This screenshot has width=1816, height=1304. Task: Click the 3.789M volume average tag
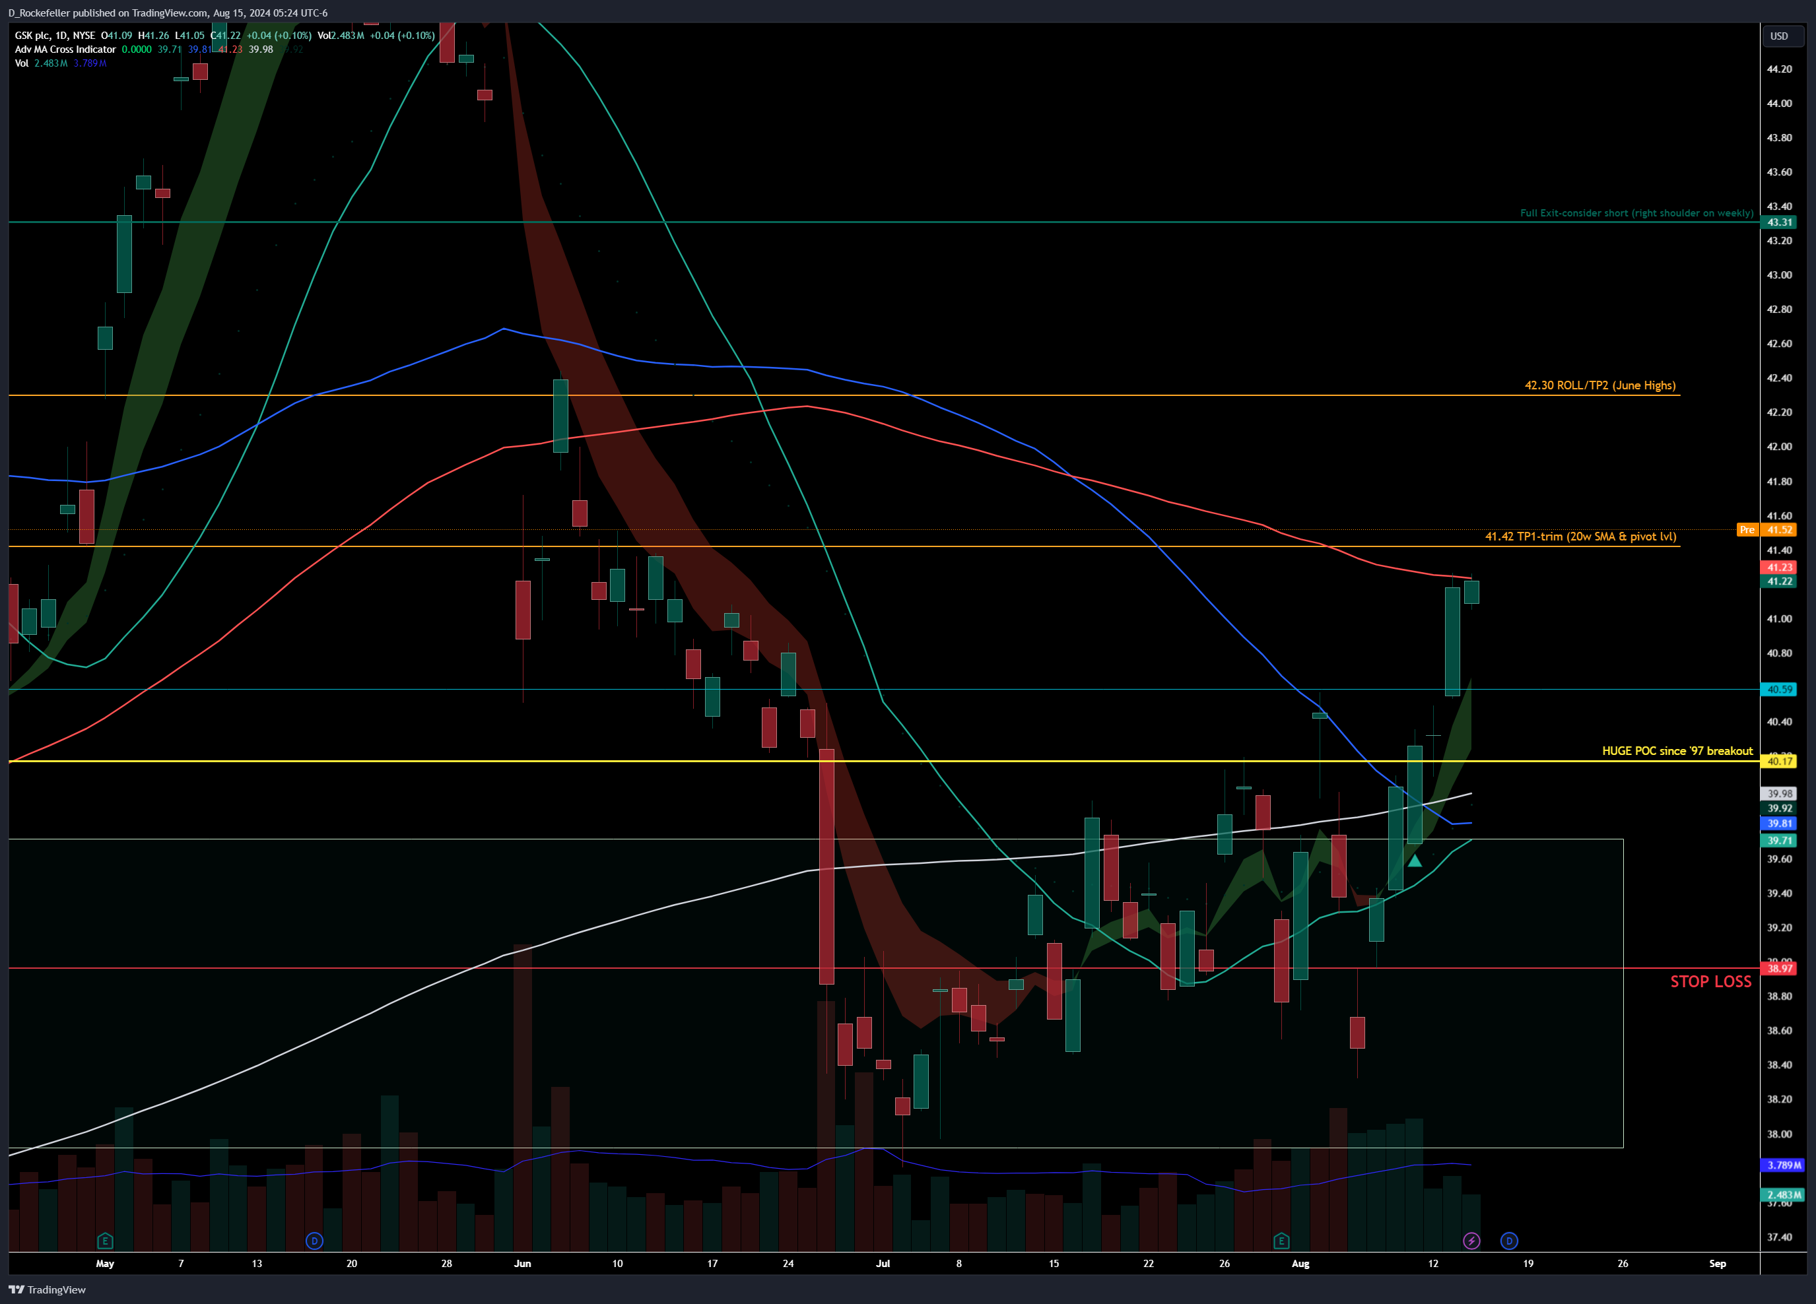click(1782, 1165)
